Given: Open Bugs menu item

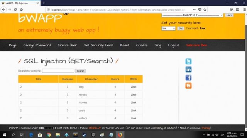Looking at the screenshot, I should tap(13, 45).
